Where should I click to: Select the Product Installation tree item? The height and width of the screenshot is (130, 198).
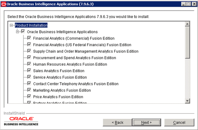31,25
